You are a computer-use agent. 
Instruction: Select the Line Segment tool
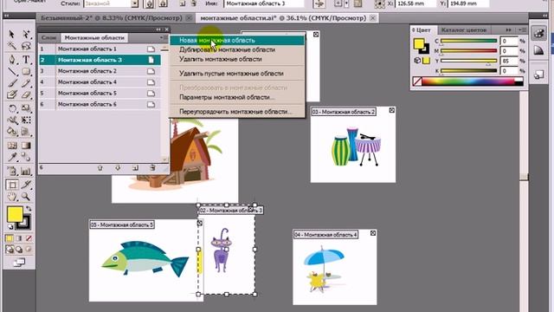pos(11,71)
